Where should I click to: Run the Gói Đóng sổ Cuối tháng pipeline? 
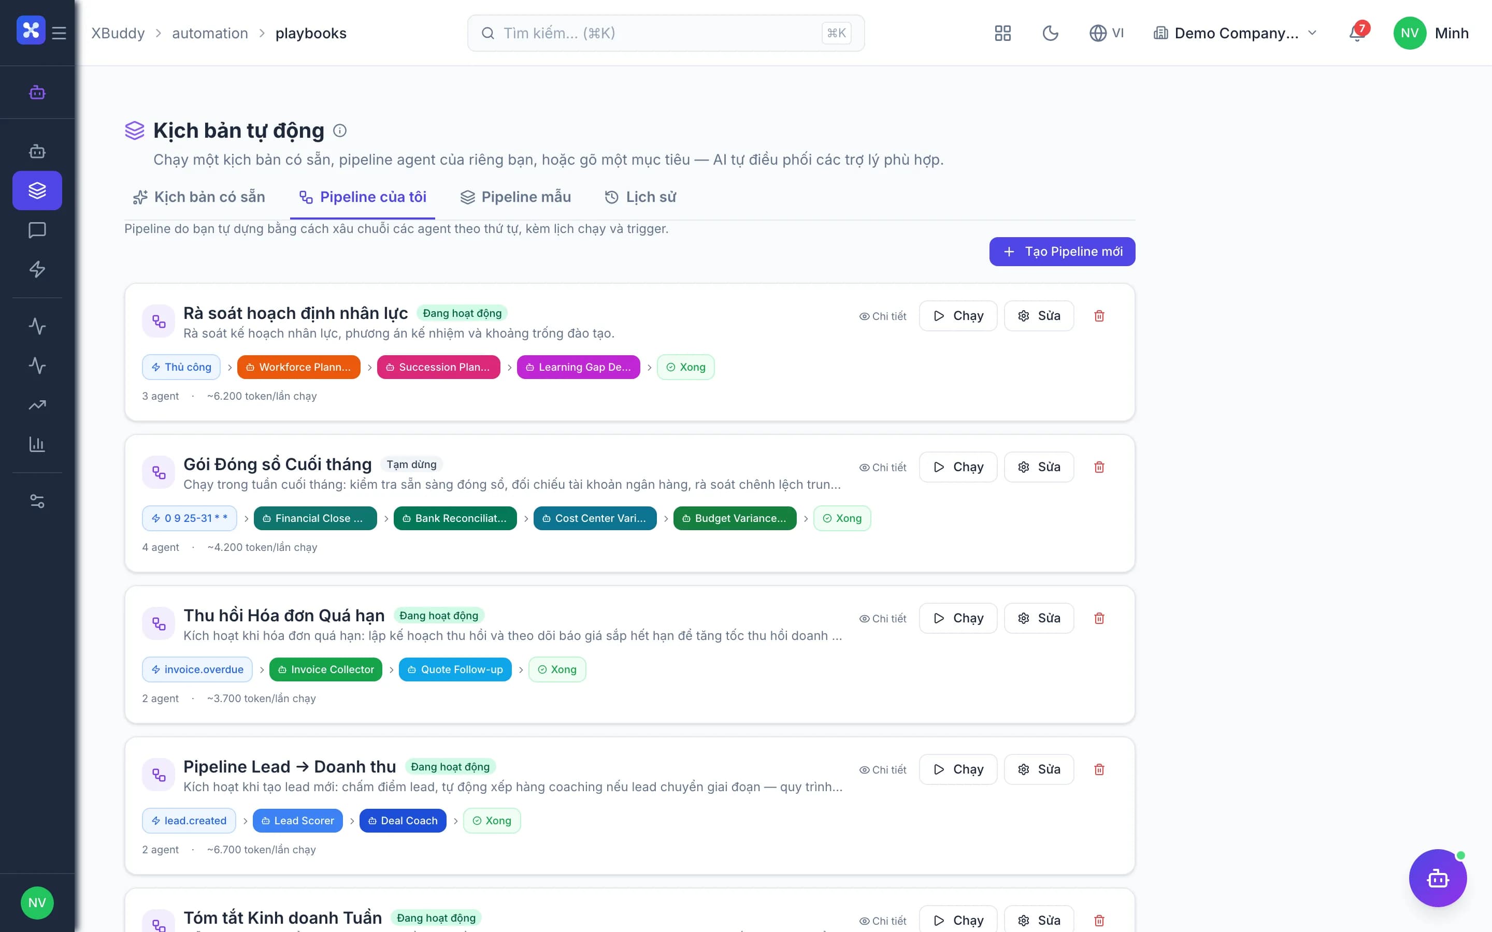pos(958,467)
